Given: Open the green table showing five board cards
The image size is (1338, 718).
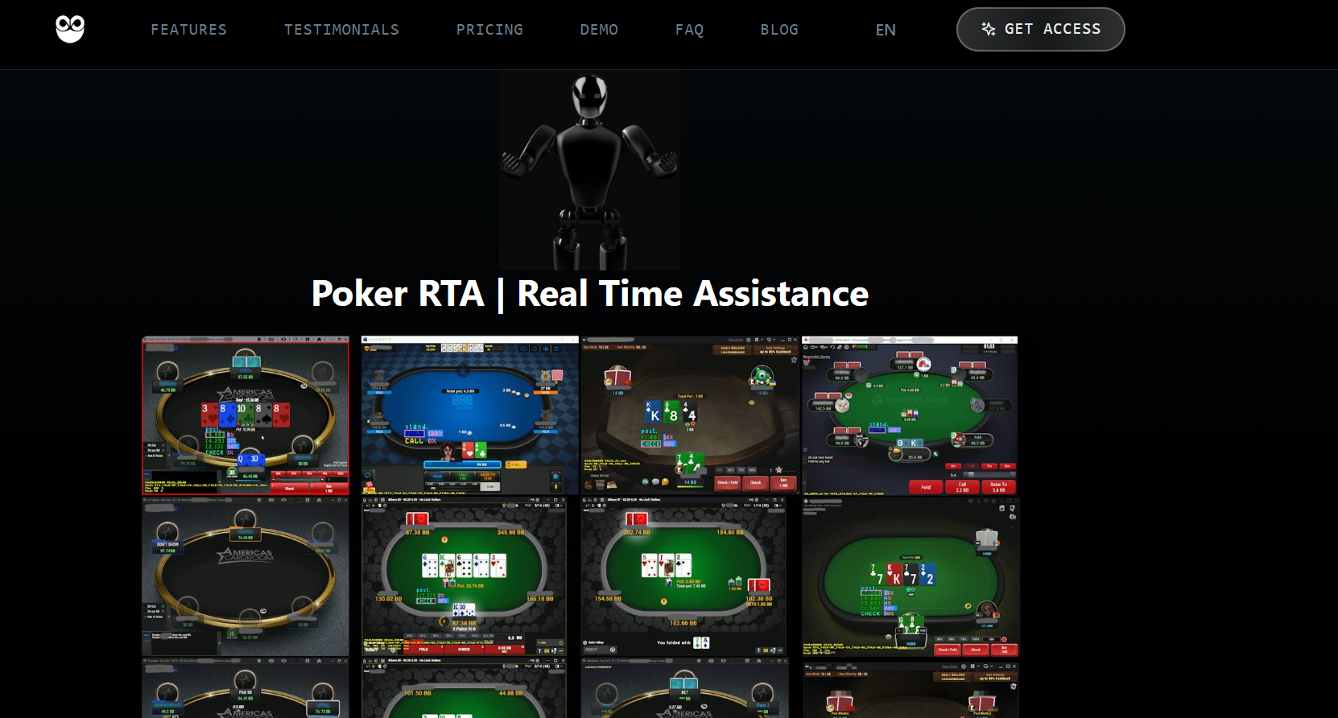Looking at the screenshot, I should click(464, 576).
